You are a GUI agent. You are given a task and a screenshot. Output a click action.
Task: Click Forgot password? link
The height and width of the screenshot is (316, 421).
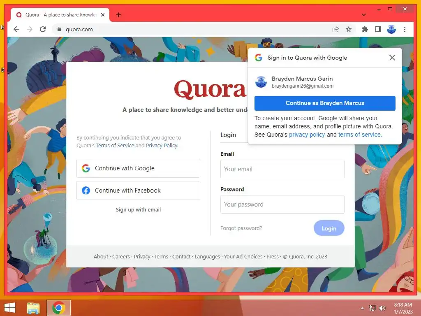coord(241,228)
